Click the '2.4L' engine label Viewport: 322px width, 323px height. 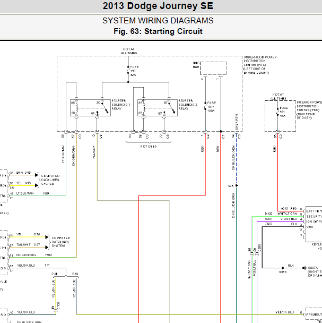click(55, 274)
